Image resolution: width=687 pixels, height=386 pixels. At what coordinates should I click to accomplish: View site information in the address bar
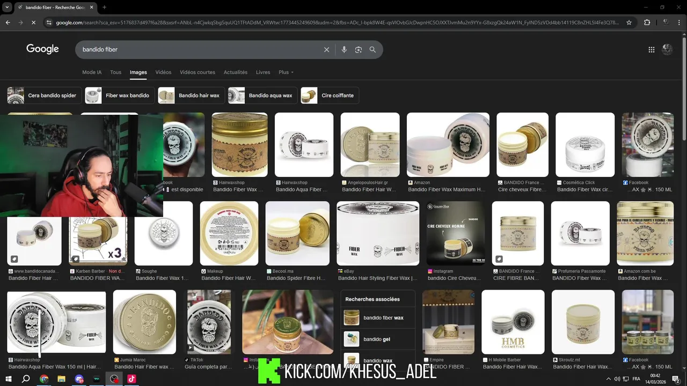coord(49,23)
